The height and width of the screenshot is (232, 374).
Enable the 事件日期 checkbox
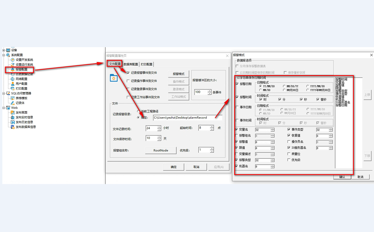click(237, 107)
